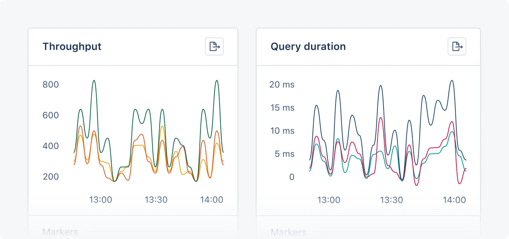Select the Query duration card title
Screen dimensions: 509x239
[x=308, y=47]
